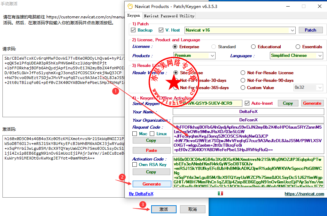
Task: Click the "2) License, Product and Language" heading
Action: 166,40
